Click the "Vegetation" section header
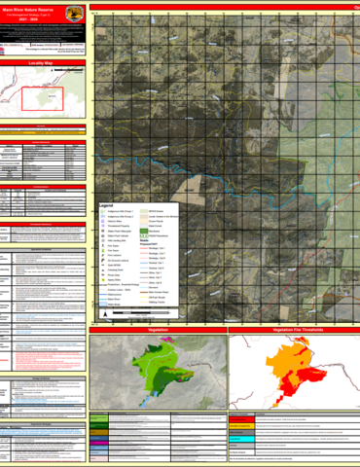Viewport: 360px width, 467px height. [x=158, y=330]
